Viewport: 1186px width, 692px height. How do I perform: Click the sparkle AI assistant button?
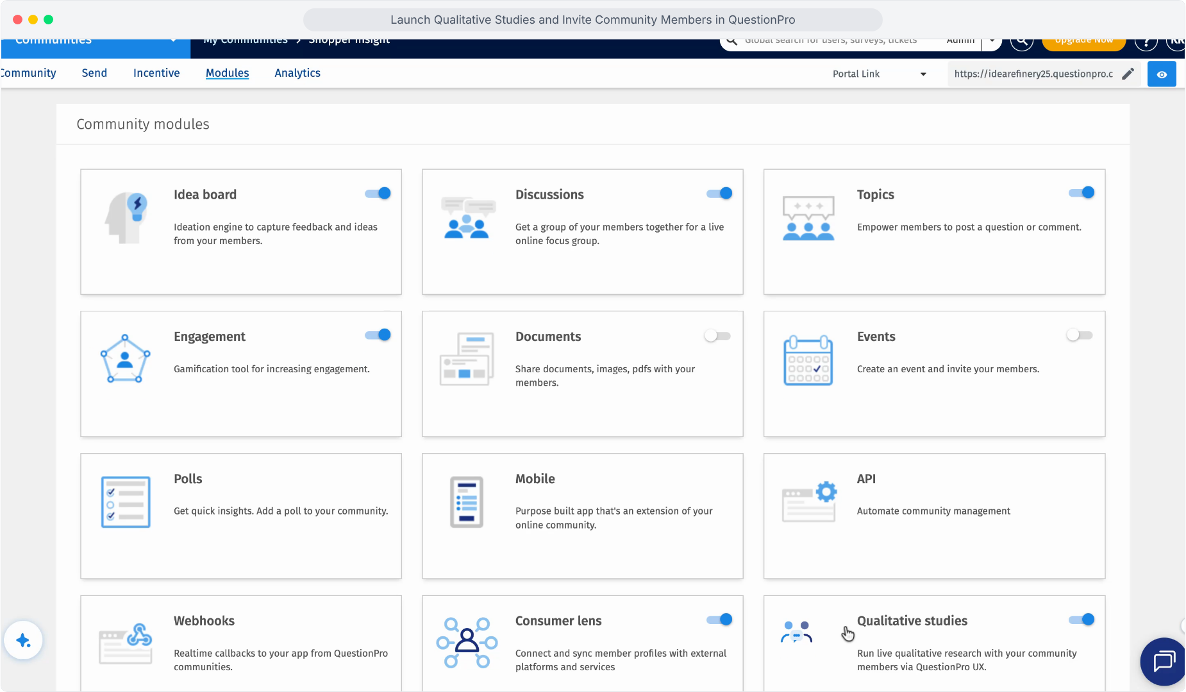tap(24, 640)
